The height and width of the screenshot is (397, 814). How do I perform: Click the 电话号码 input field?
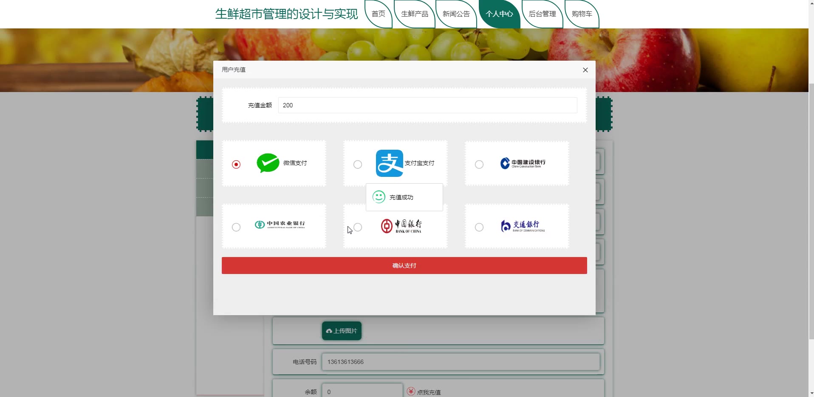coord(461,362)
